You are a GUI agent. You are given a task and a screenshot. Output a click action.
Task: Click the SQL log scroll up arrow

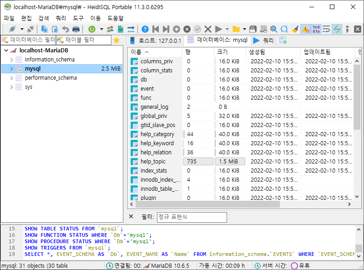[x=359, y=229]
